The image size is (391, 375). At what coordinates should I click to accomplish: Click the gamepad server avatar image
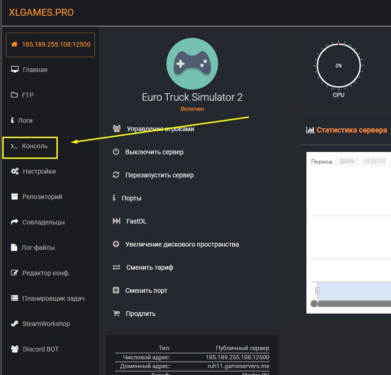point(192,64)
